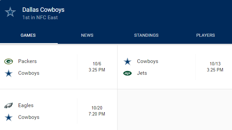Click the Dallas Cowboys star logo in header

pyautogui.click(x=10, y=12)
